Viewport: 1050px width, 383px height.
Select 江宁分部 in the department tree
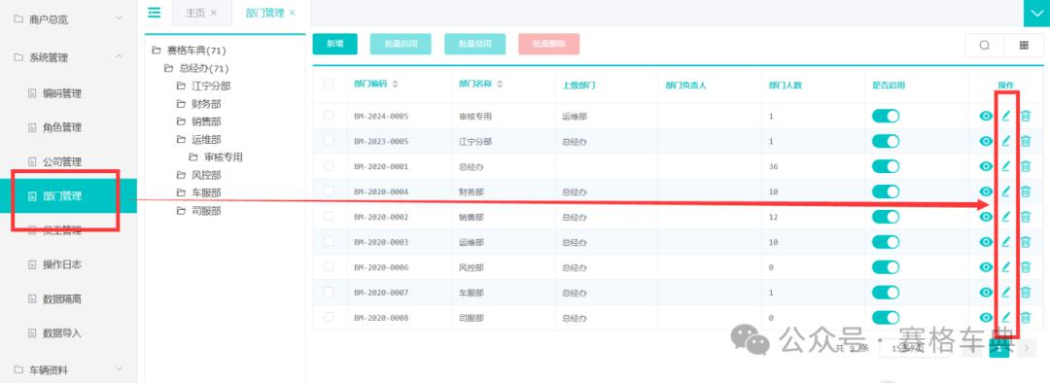211,86
